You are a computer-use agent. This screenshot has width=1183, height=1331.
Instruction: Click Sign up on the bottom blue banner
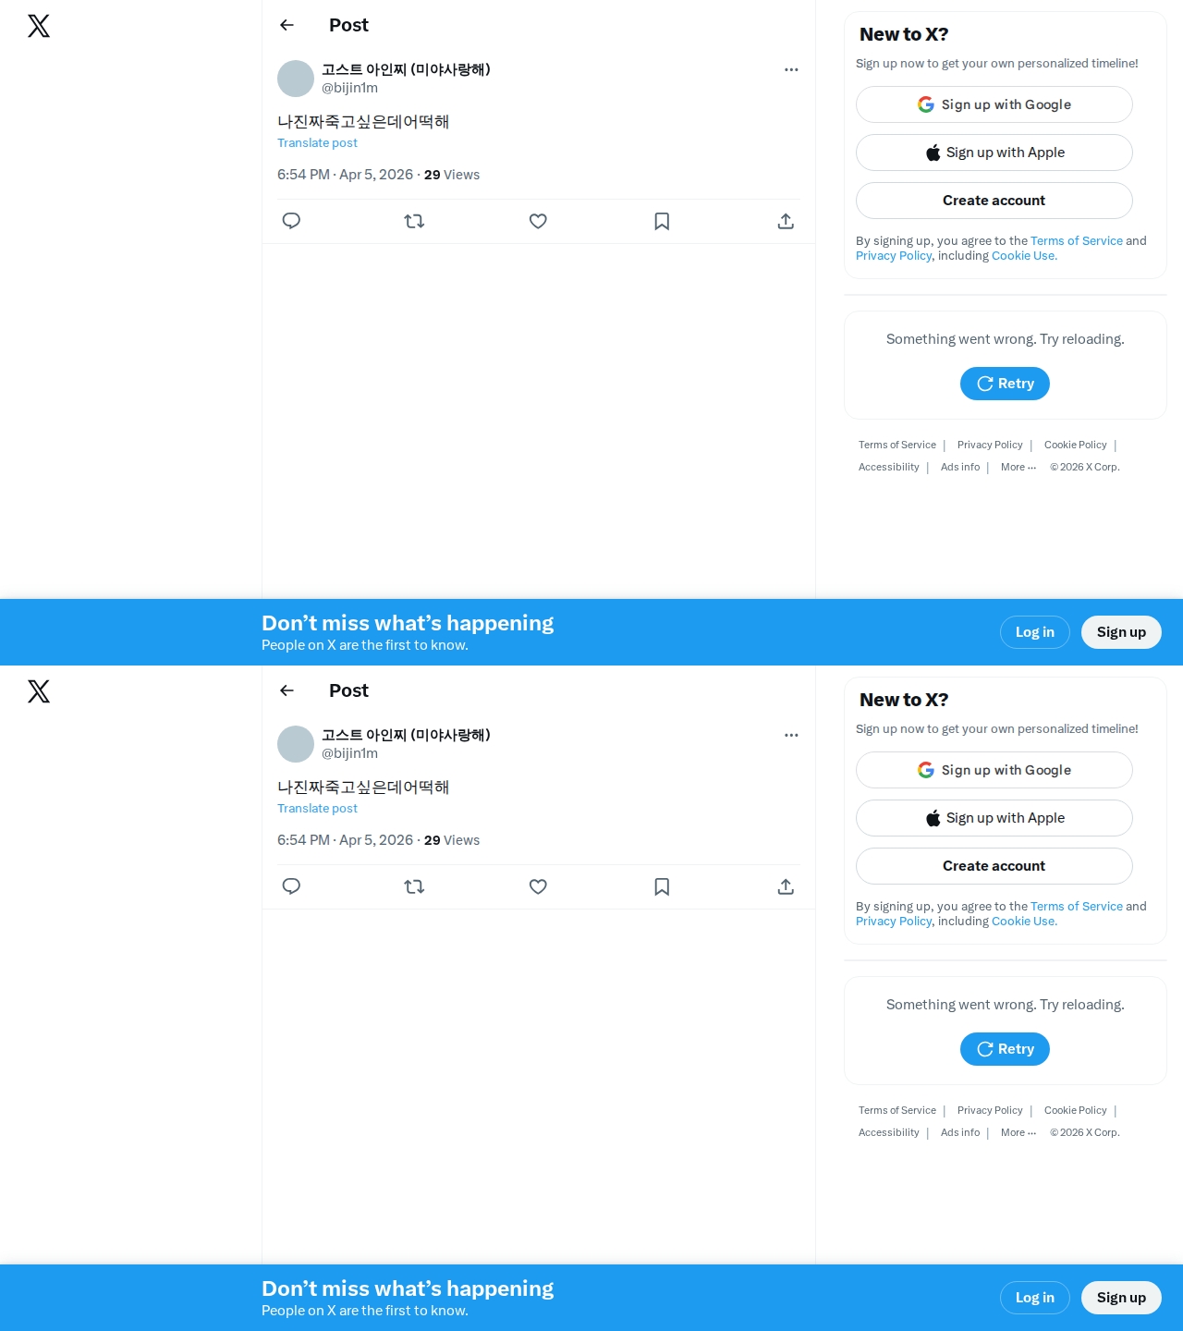[1121, 1298]
